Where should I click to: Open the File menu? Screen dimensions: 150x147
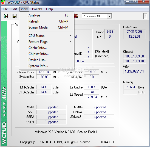[5, 9]
